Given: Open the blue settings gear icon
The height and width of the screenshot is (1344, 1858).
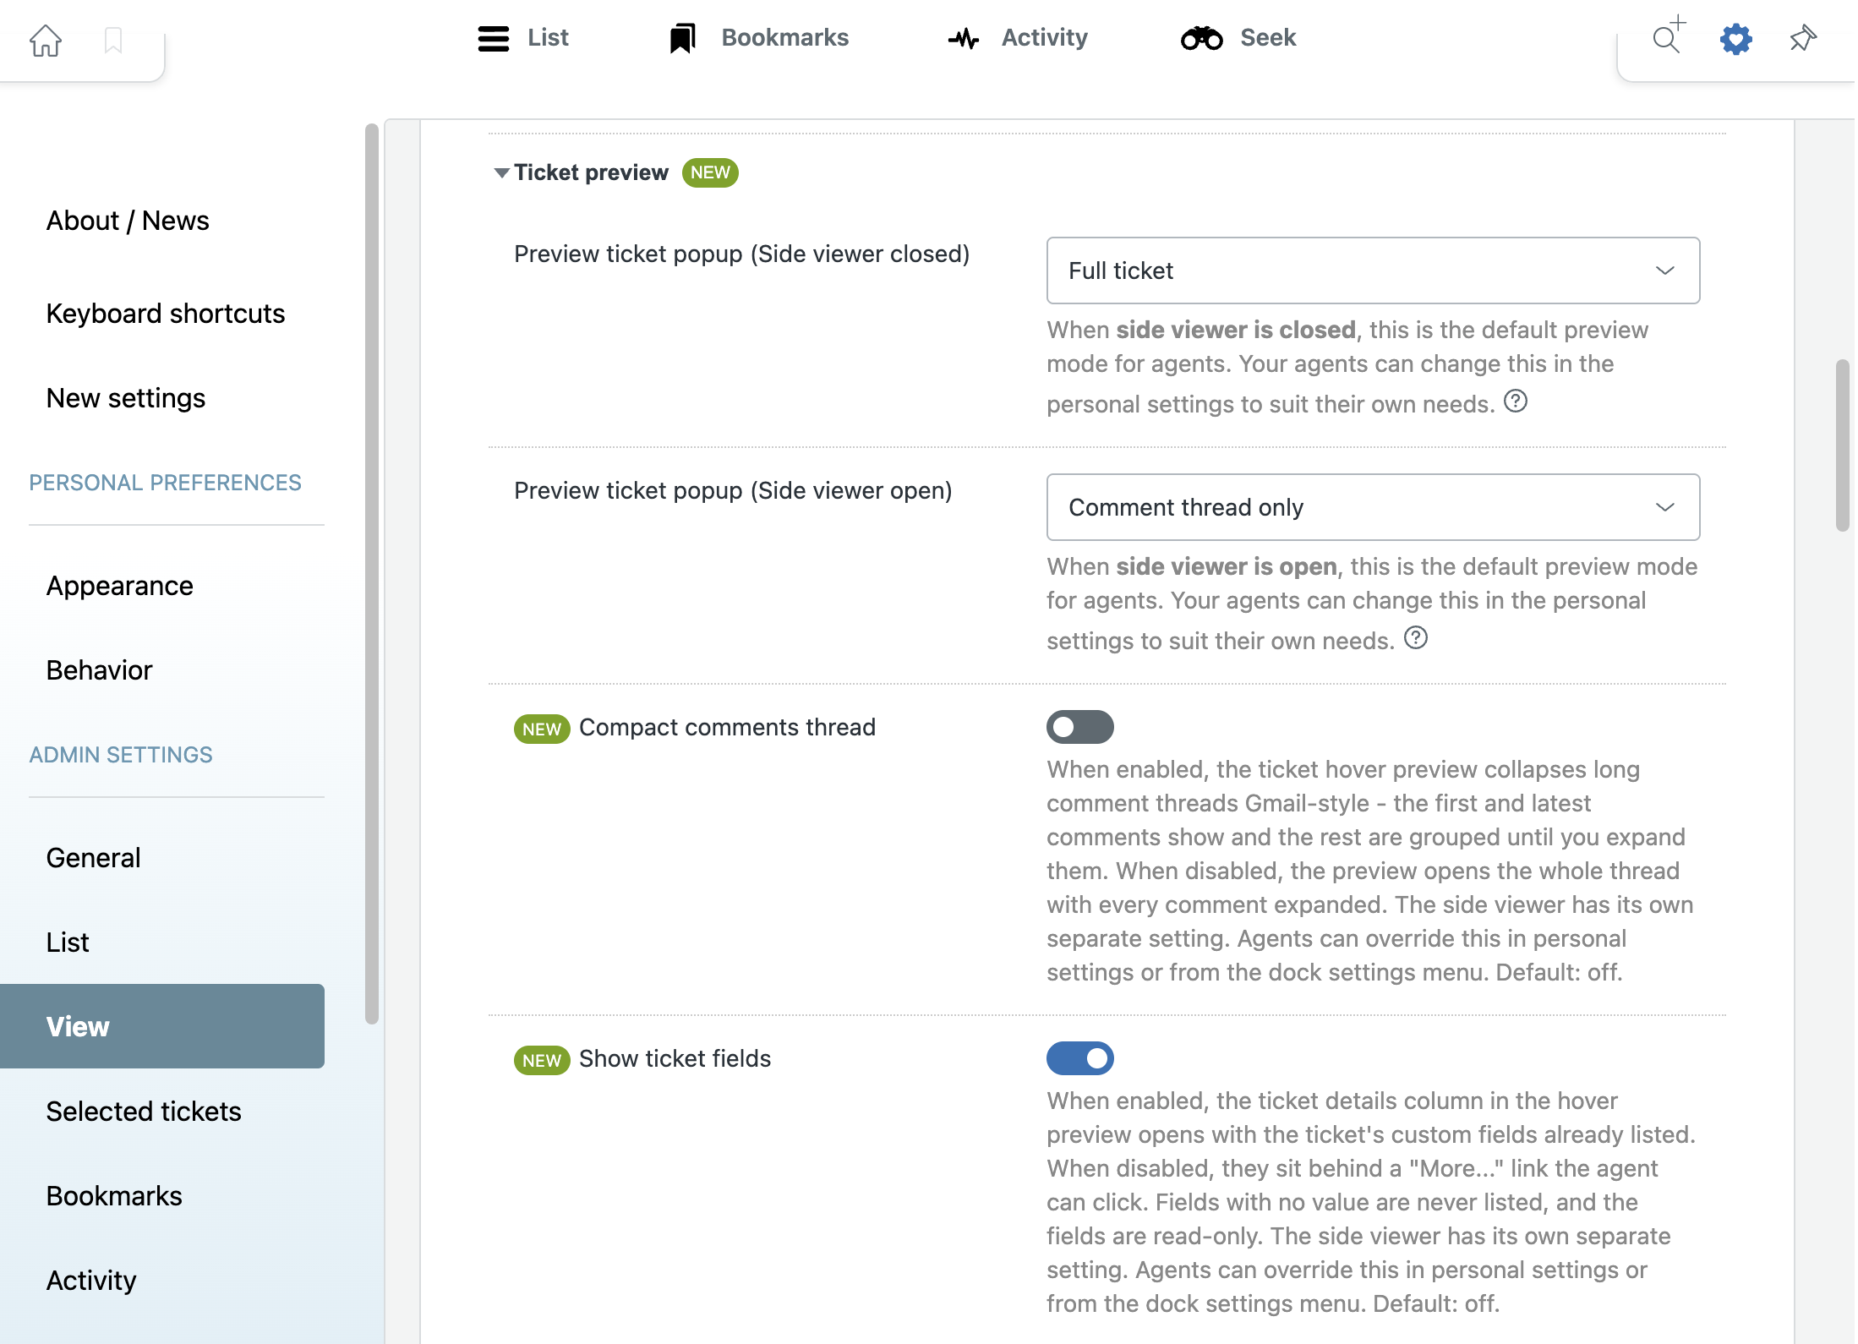Looking at the screenshot, I should [1735, 39].
